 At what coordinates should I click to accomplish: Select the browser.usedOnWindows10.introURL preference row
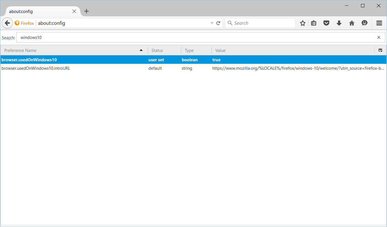193,68
